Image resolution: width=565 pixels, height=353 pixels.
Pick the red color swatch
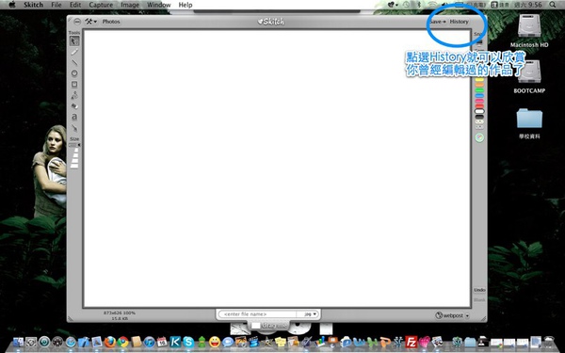(479, 106)
